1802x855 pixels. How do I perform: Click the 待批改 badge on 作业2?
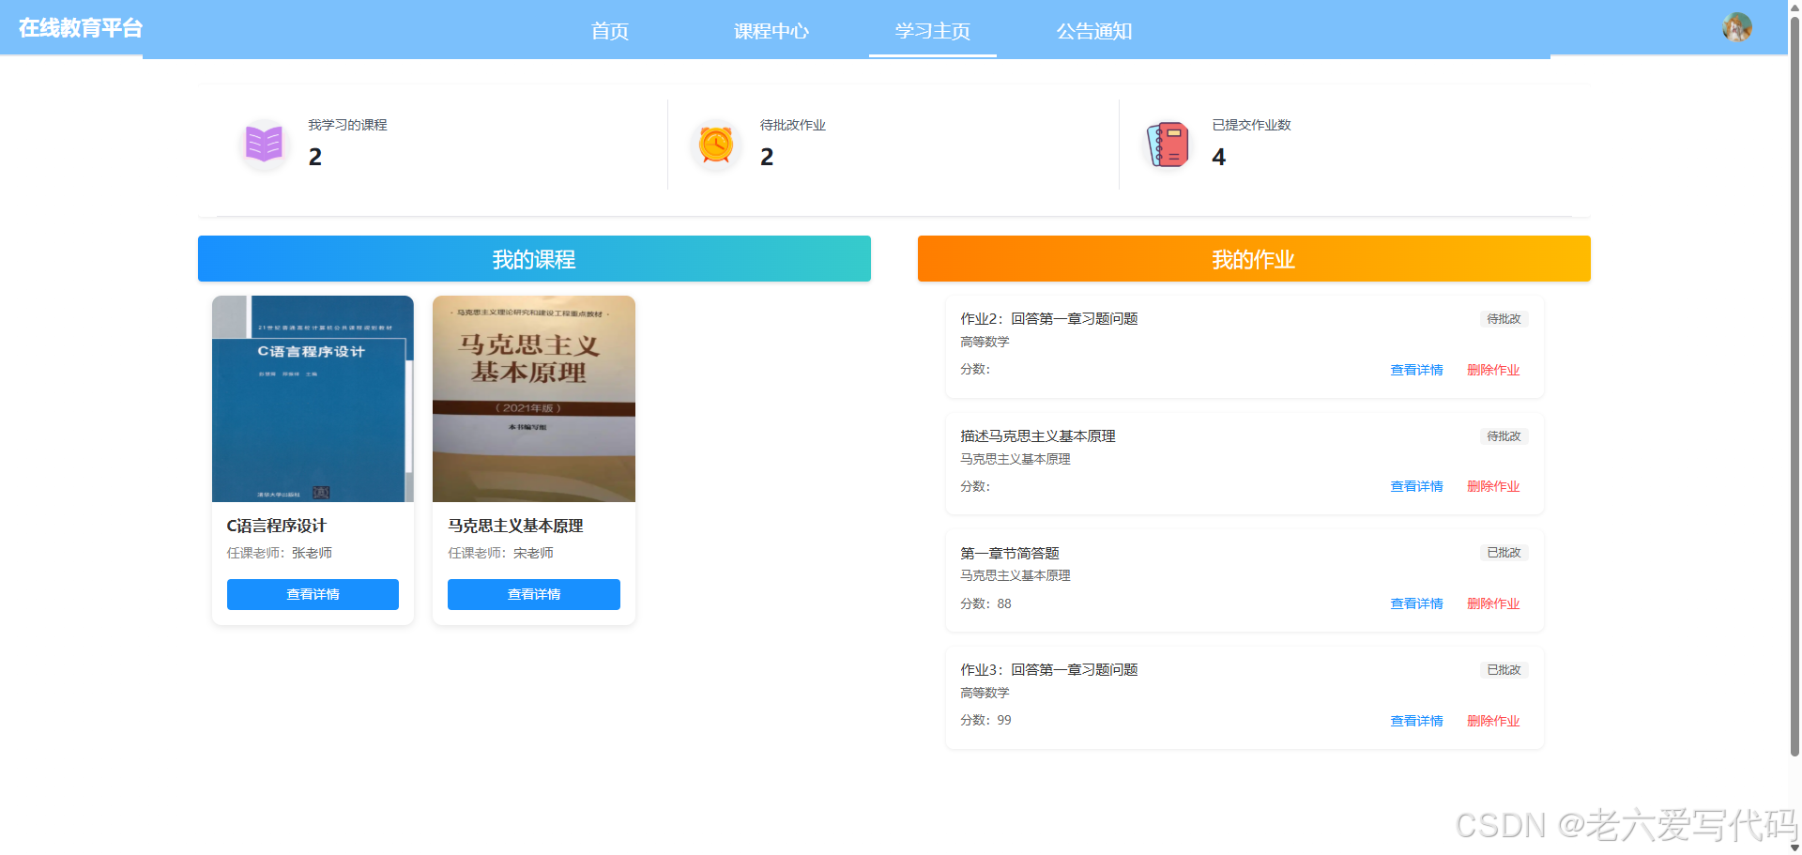[1503, 319]
